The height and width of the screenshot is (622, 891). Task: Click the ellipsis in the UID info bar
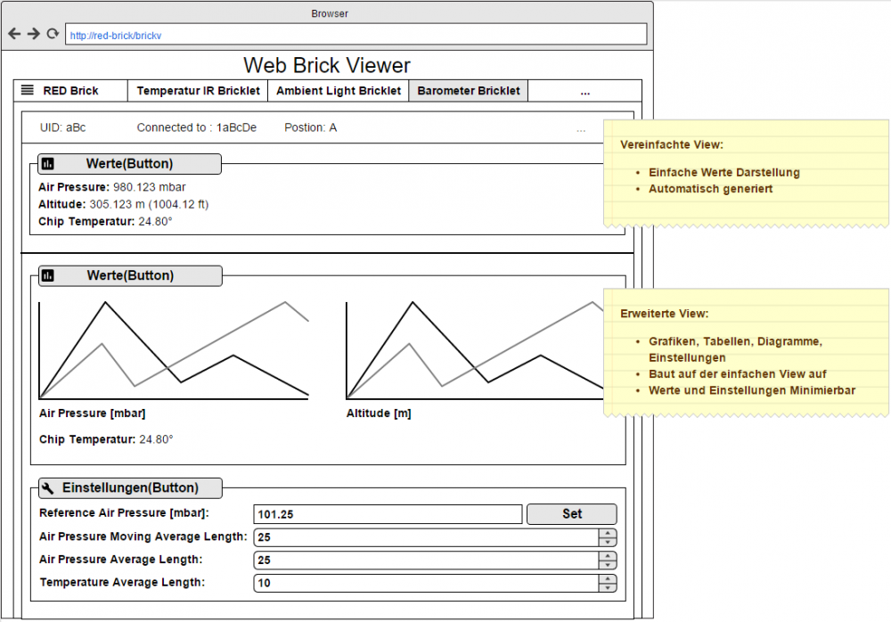coord(581,129)
